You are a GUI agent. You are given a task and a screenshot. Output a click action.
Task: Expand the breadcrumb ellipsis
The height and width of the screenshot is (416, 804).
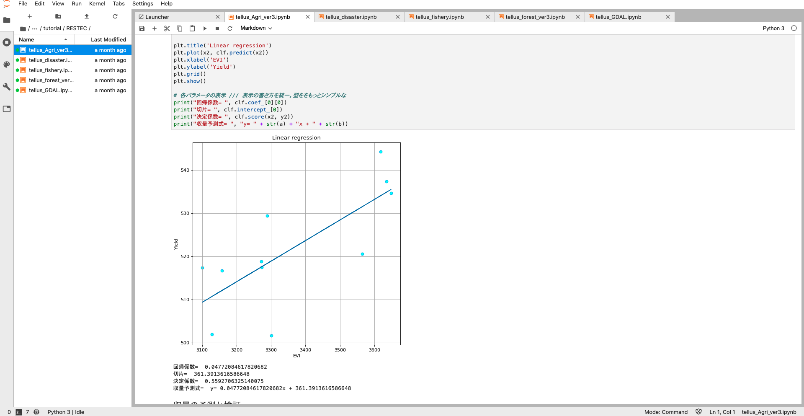35,28
